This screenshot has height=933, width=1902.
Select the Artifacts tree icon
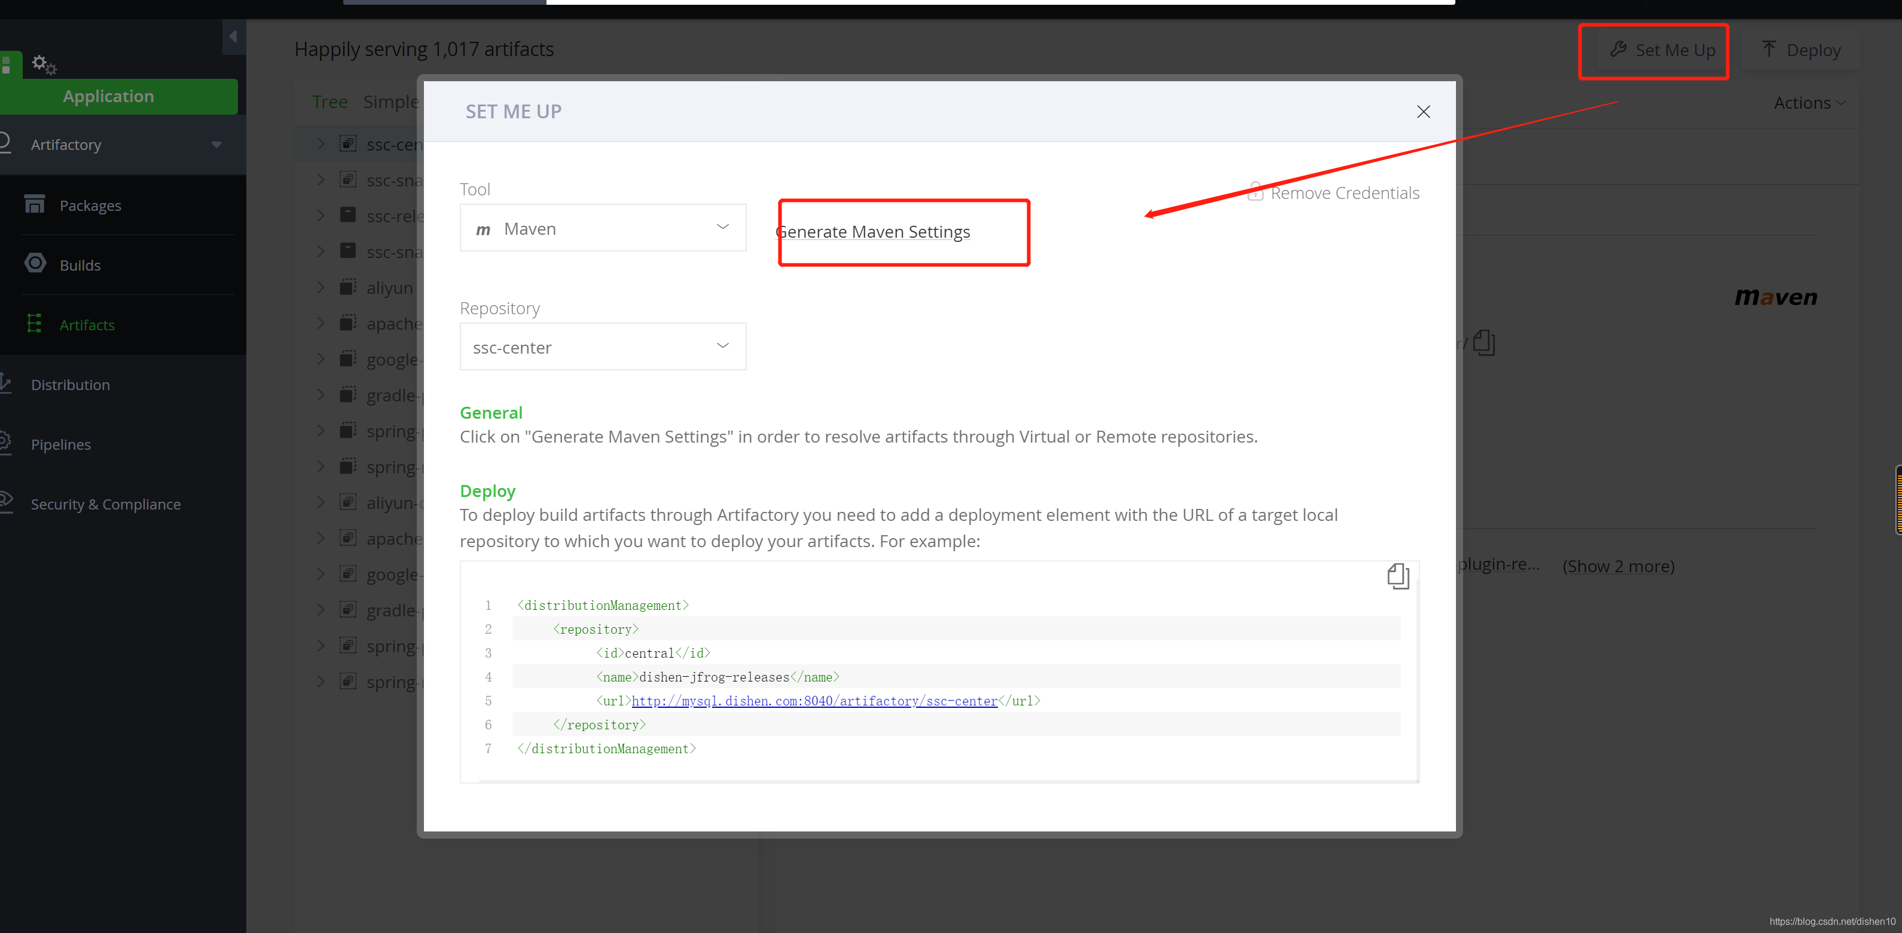point(34,324)
